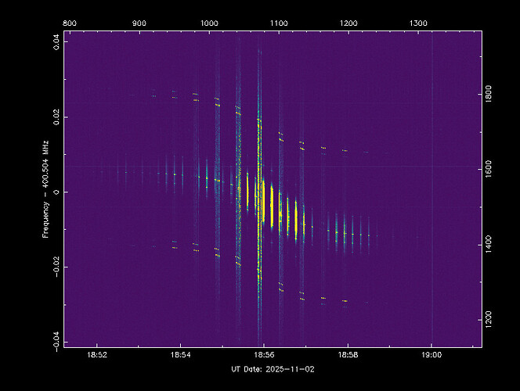The image size is (520, 391).
Task: Click the -0.04 label on the frequency axis
Action: coord(54,341)
